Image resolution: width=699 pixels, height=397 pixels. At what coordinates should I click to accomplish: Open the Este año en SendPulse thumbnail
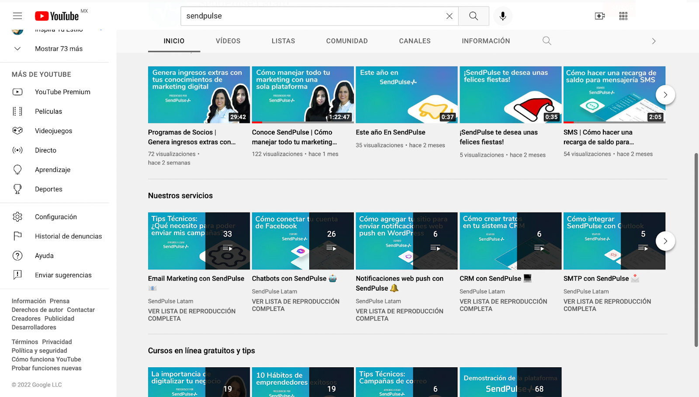pyautogui.click(x=406, y=94)
